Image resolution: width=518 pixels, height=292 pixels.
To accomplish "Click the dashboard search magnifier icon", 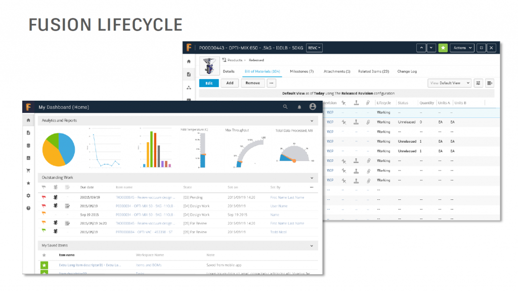I will tap(285, 107).
